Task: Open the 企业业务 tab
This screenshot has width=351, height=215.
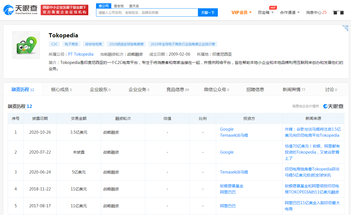Action: (139, 89)
